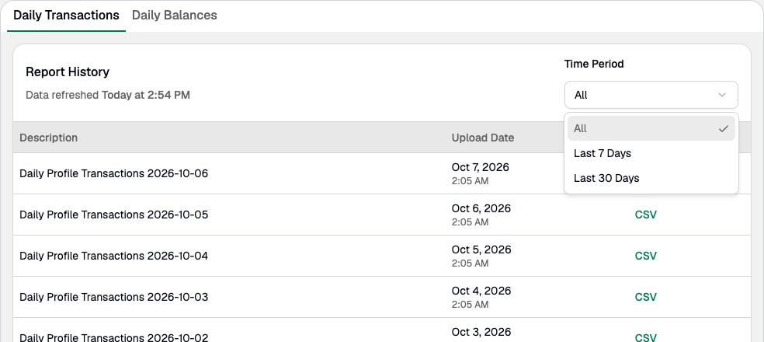Choose Last 30 Days option
Viewport: 764px width, 342px height.
click(651, 178)
